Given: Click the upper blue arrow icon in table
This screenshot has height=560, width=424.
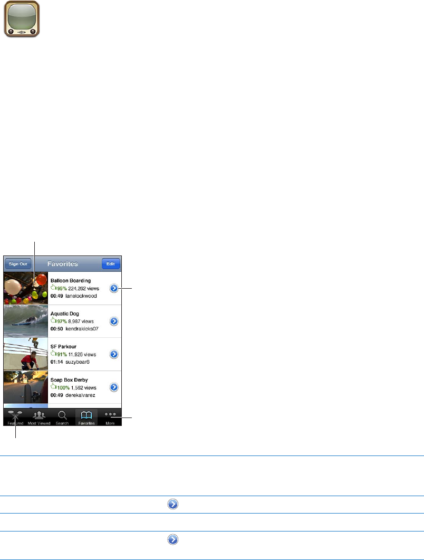Looking at the screenshot, I should coord(173,504).
